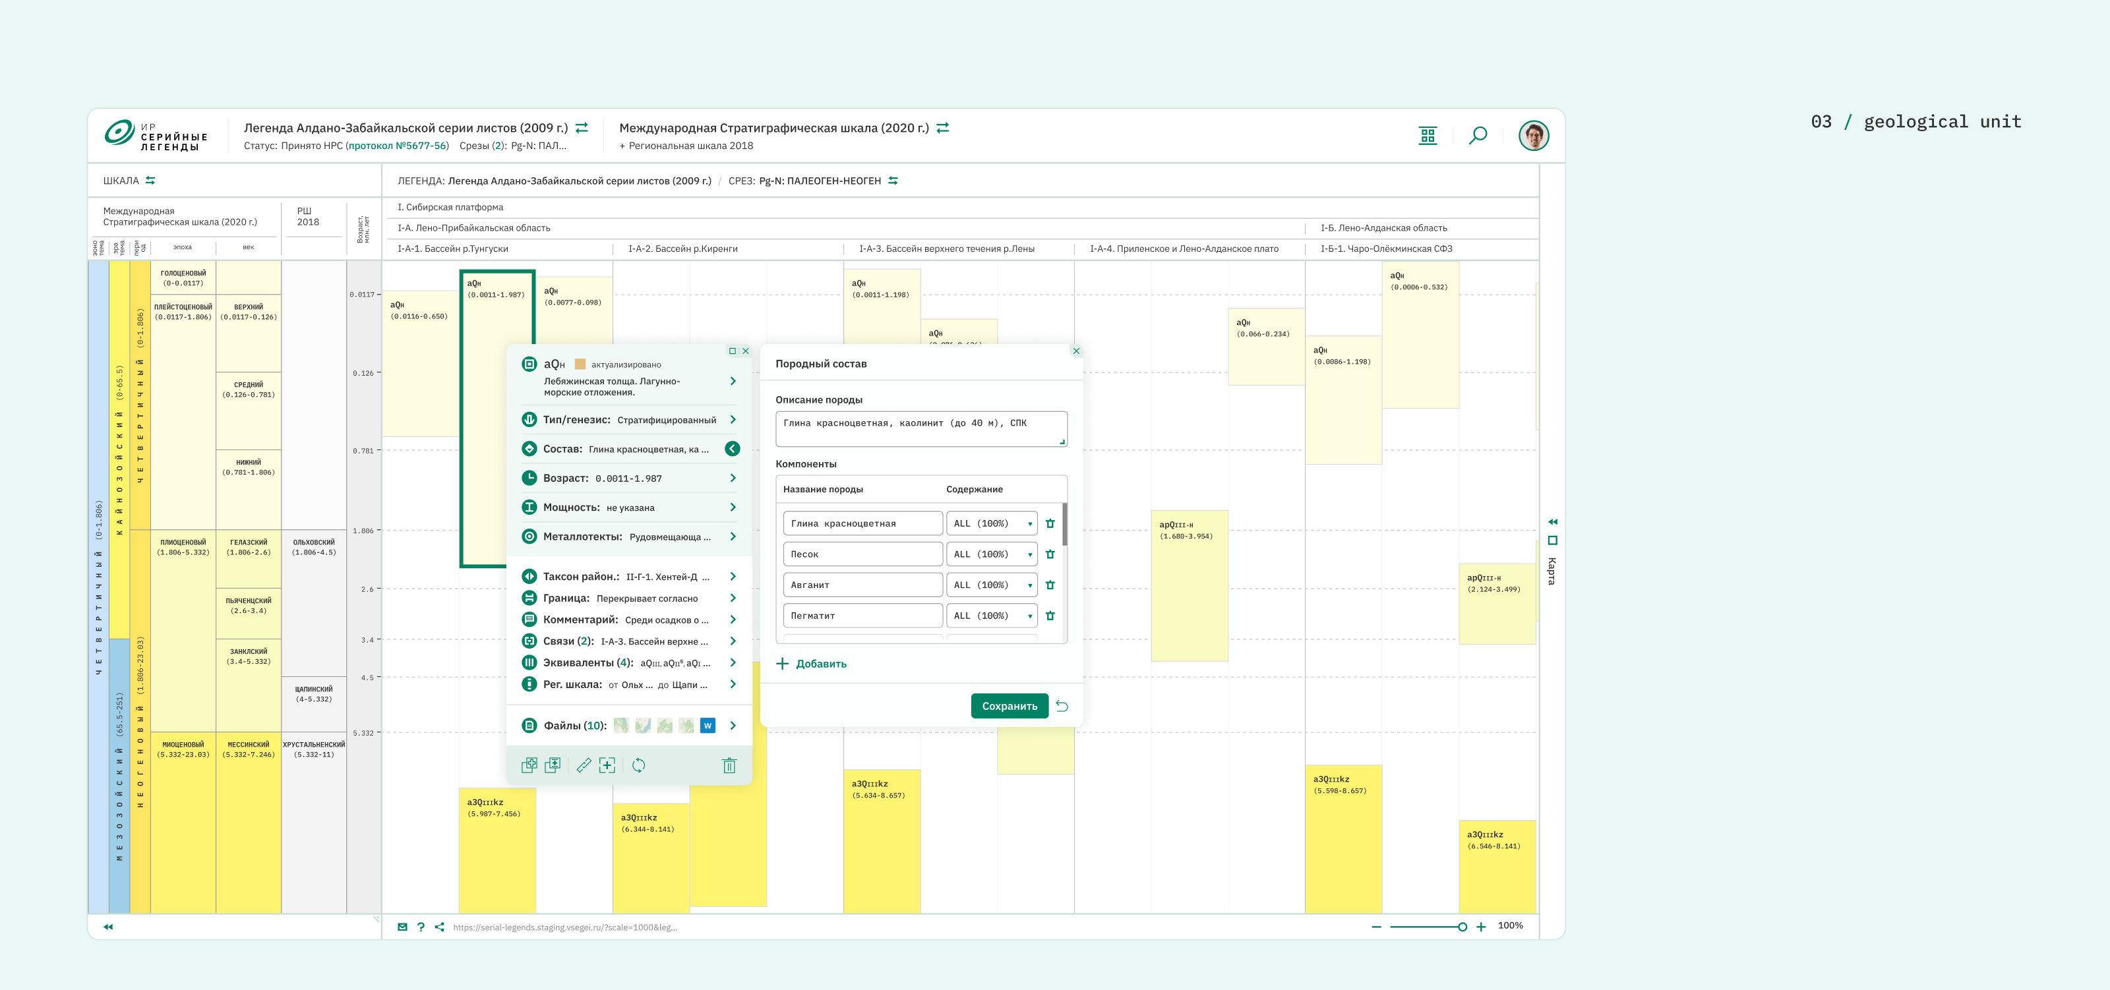Viewport: 2110px width, 990px height.
Task: Open the Граница row
Action: (629, 598)
